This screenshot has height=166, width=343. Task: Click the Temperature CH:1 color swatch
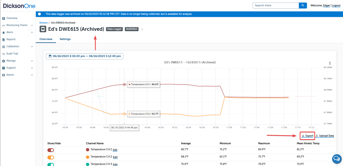click(x=88, y=150)
